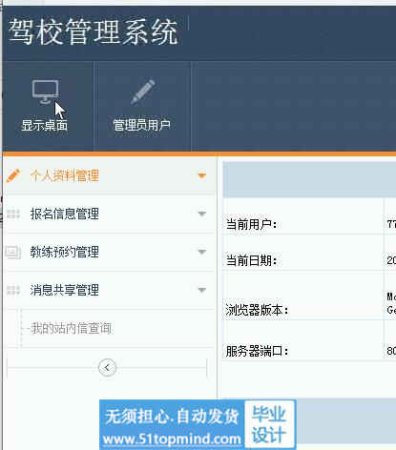Collapse the 消息共享管理 dropdown arrow
Viewport: 396px width, 450px height.
pyautogui.click(x=202, y=290)
